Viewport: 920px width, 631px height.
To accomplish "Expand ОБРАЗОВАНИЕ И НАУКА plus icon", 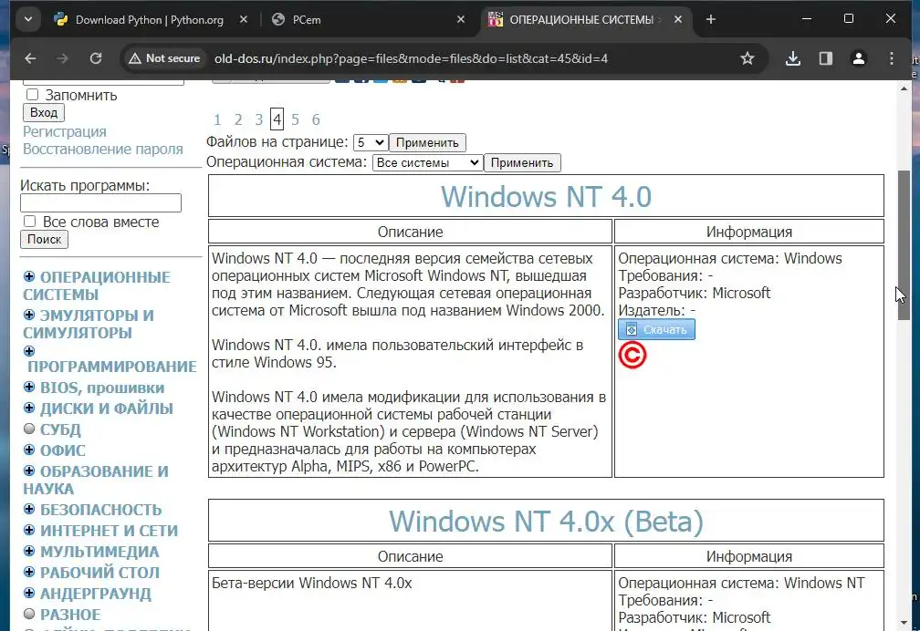I will [29, 471].
